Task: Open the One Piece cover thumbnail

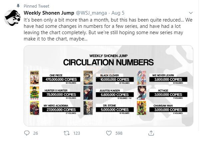Action: pyautogui.click(x=34, y=77)
